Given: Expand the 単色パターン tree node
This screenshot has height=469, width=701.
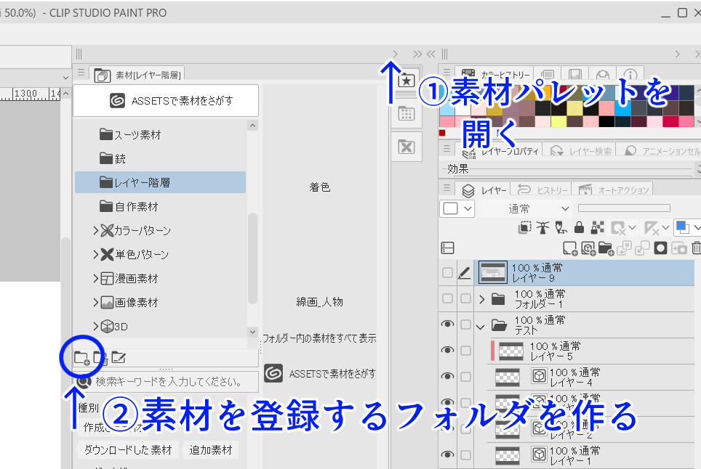Looking at the screenshot, I should click(95, 254).
